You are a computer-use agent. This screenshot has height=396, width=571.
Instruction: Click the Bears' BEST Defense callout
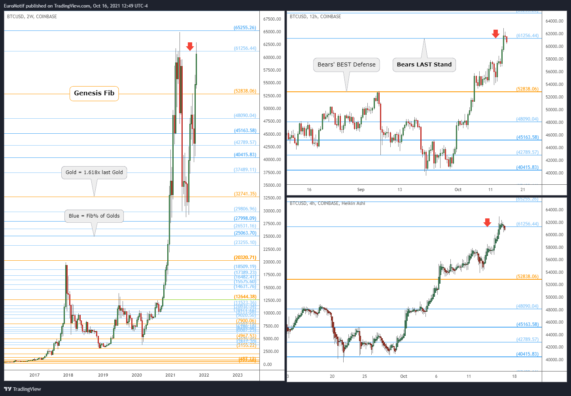pos(346,65)
